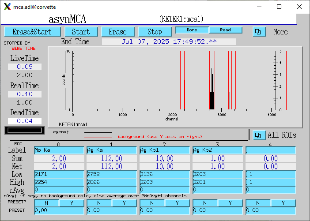Edit nAvg field for Ag Kb2 ROI
Image resolution: width=310 pixels, height=221 pixels.
click(218, 190)
